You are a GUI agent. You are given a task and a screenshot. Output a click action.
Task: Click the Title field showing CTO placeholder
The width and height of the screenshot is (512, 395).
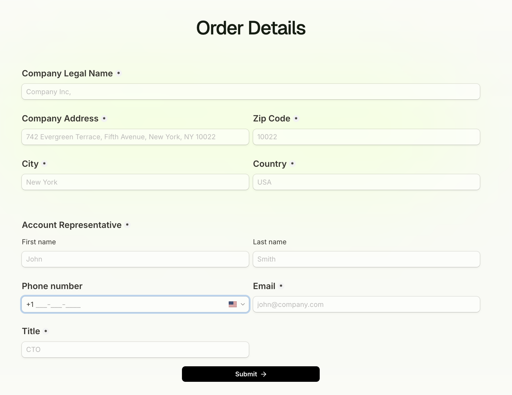pos(135,350)
